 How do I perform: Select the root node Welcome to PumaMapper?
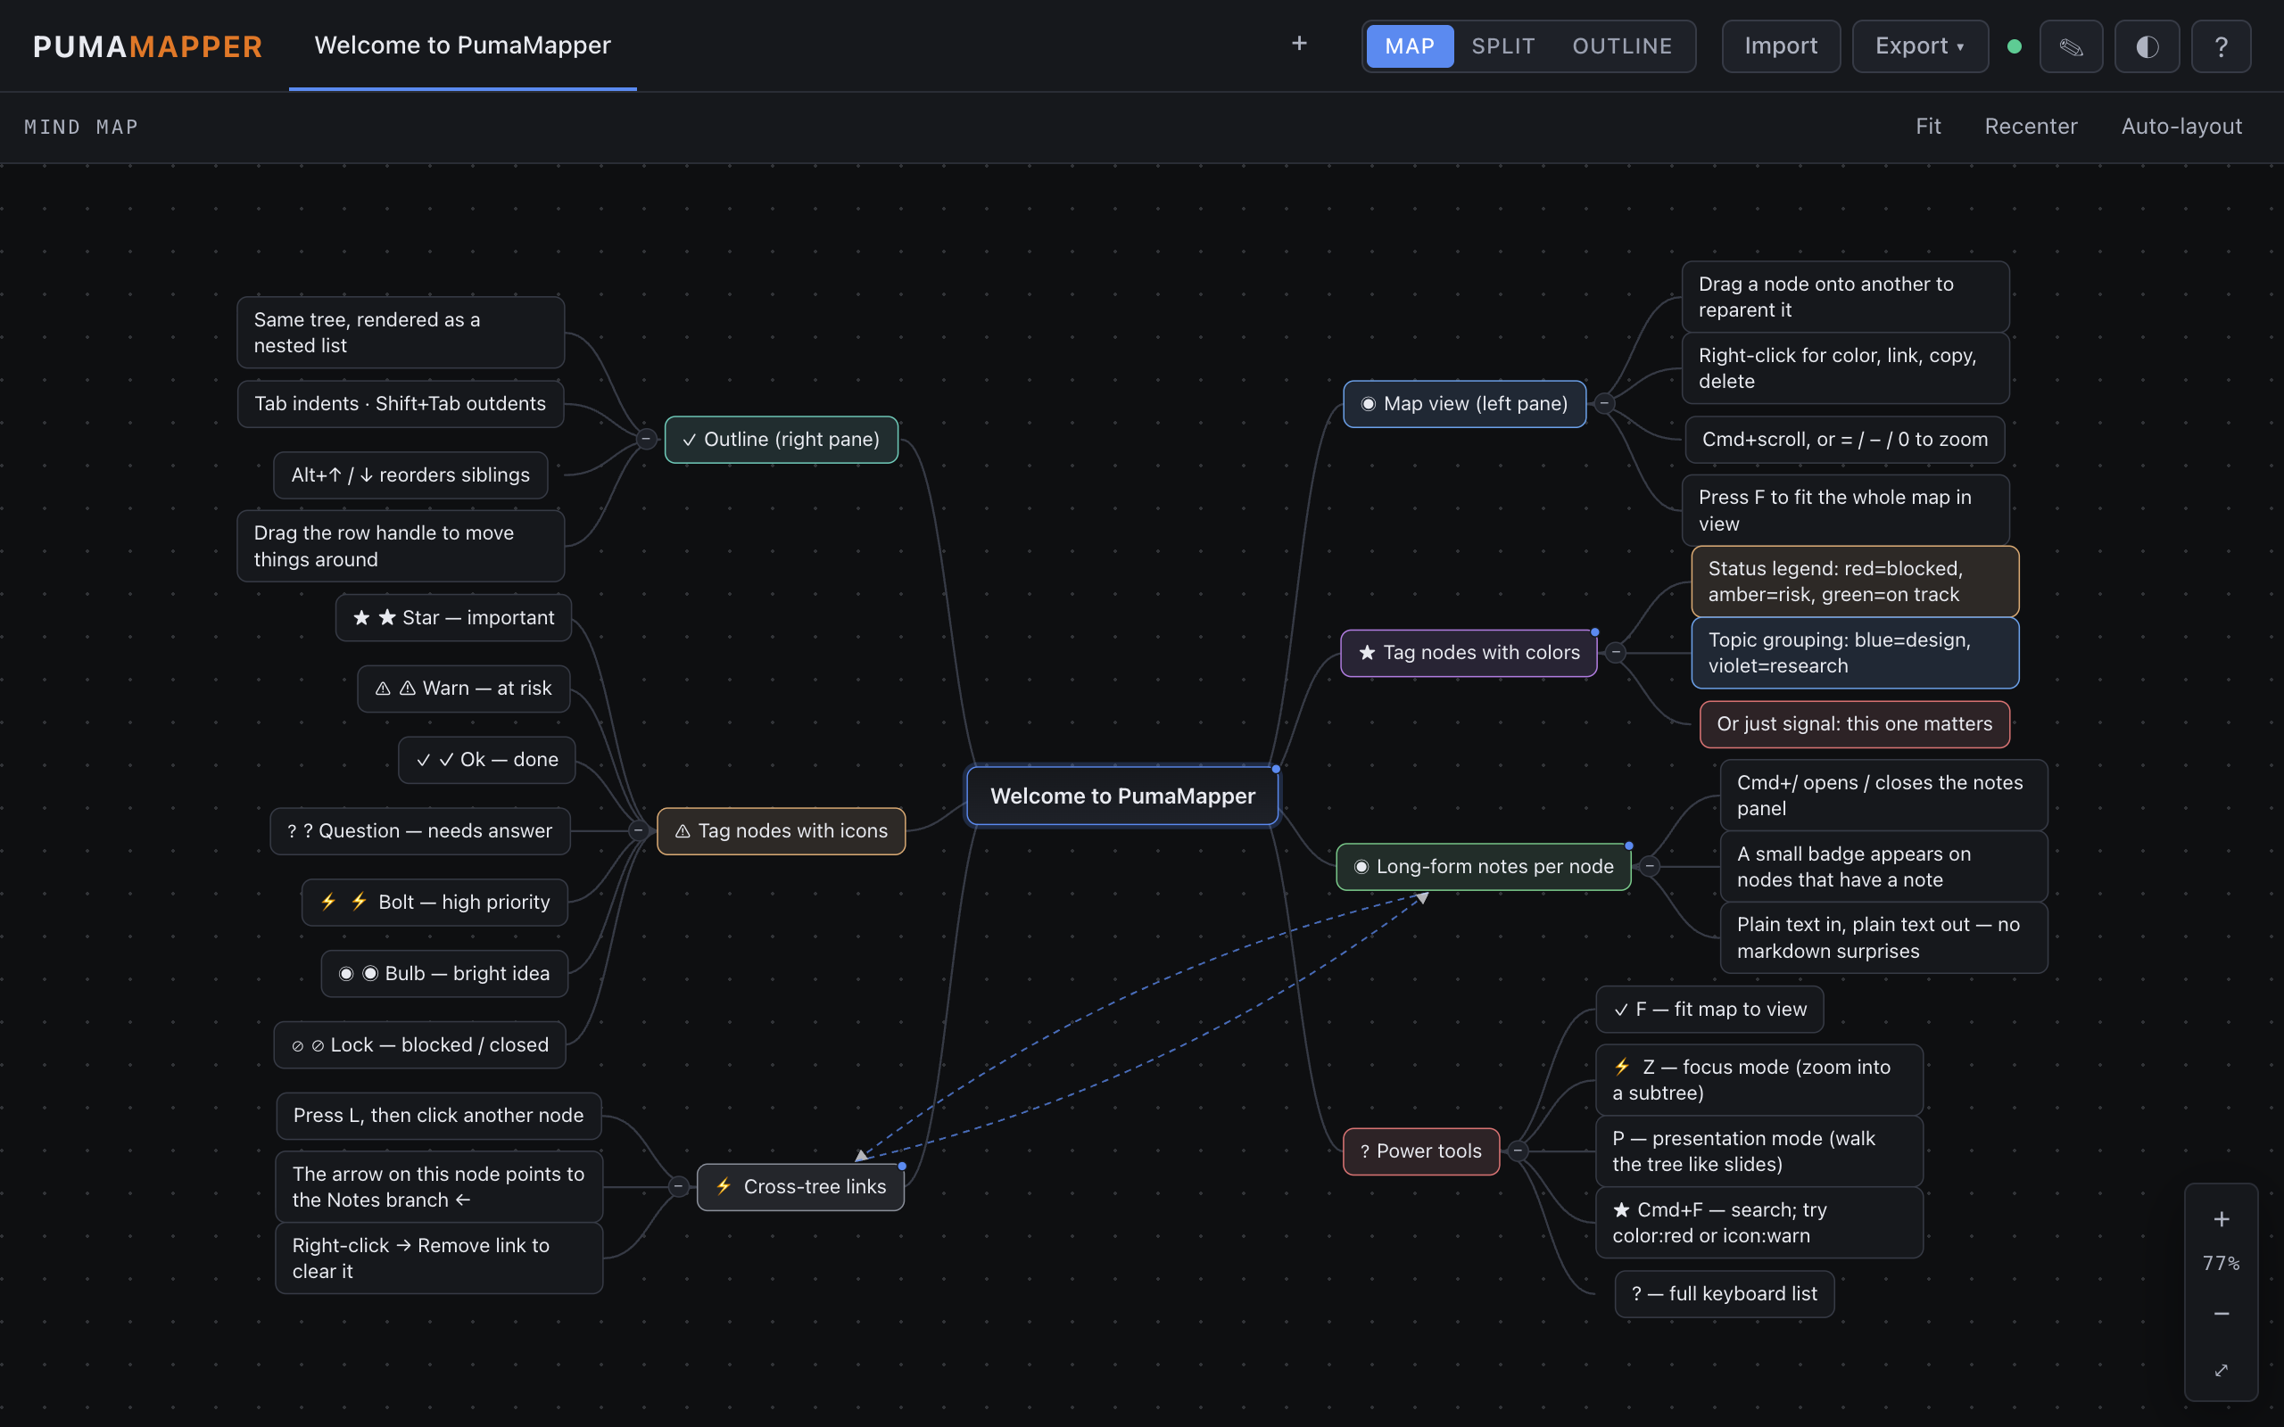pos(1122,796)
